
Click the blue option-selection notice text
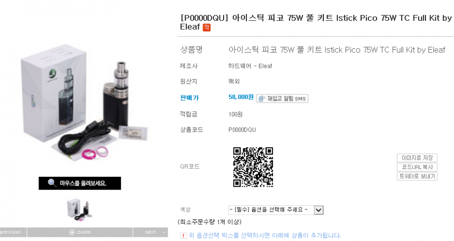coord(265,235)
